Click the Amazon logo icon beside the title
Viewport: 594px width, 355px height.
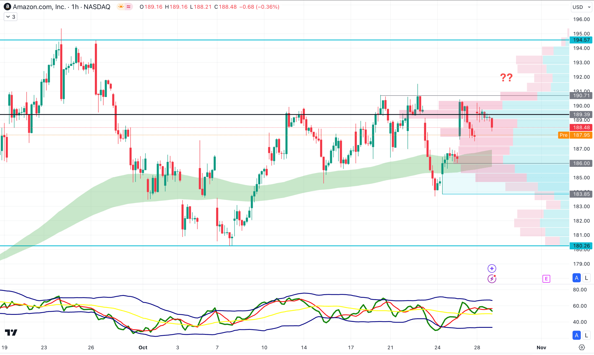pyautogui.click(x=7, y=6)
